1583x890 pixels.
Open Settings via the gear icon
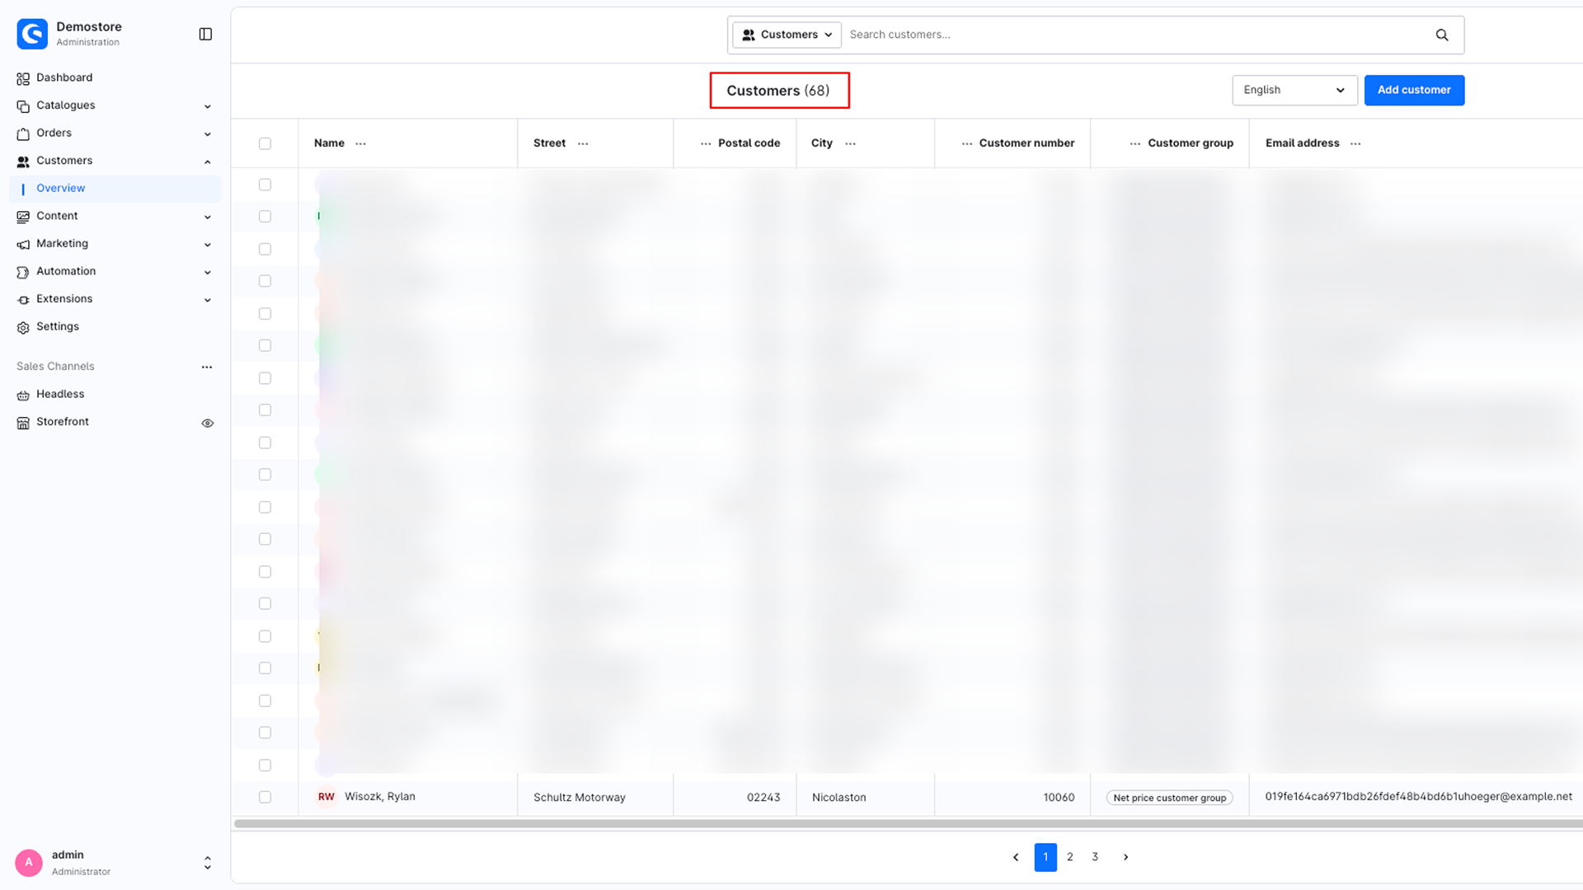point(23,327)
